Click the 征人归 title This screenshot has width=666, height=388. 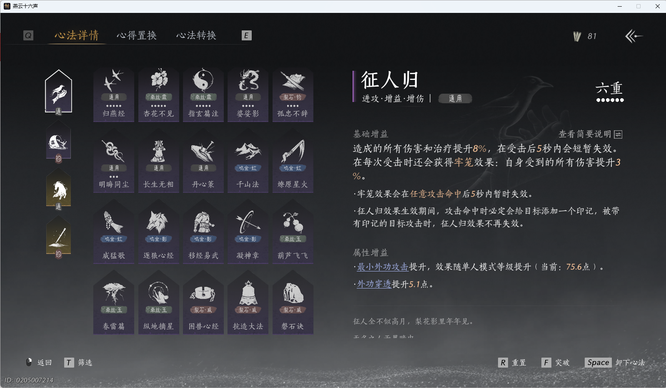390,80
